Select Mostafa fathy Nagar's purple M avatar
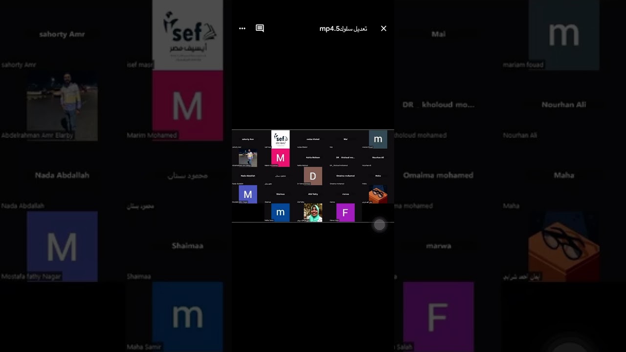Image resolution: width=626 pixels, height=352 pixels. tap(248, 195)
